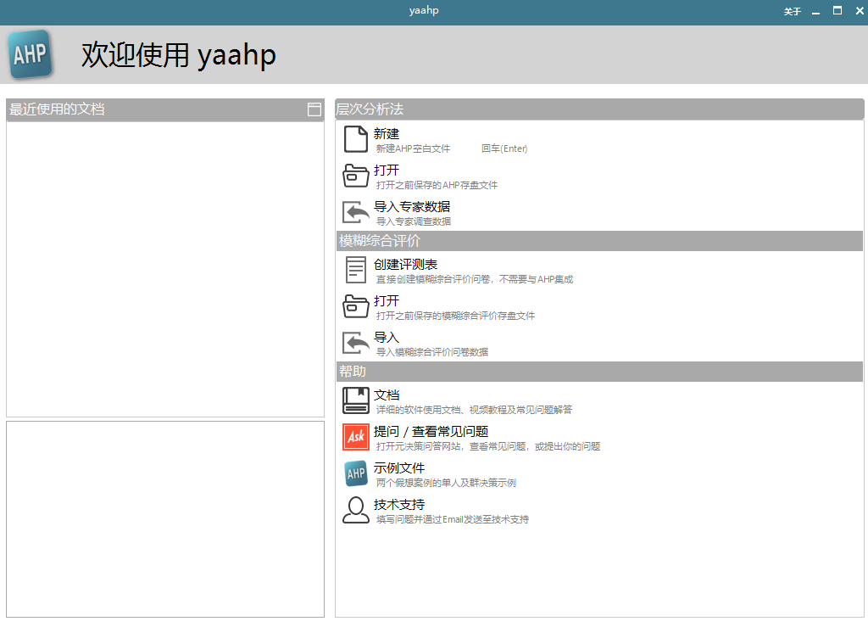Image resolution: width=868 pixels, height=627 pixels.
Task: Click the blank page icon for 新建
Action: tap(355, 139)
